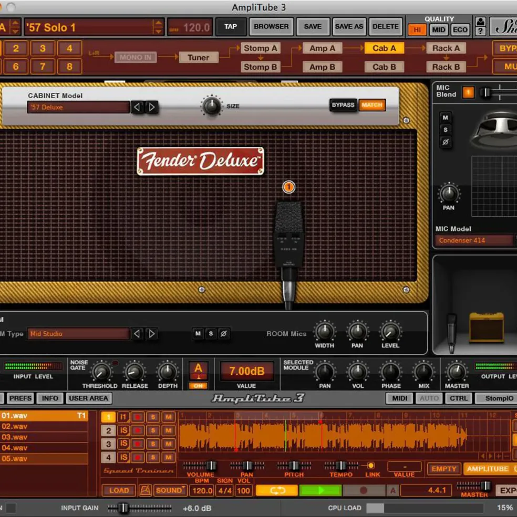Select Rack A module

coord(446,48)
